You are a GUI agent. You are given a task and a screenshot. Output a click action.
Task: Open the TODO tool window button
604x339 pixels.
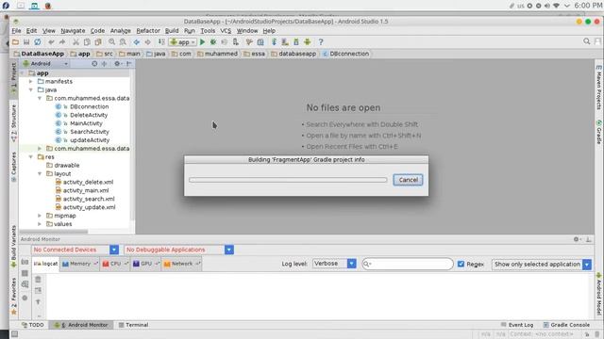[x=33, y=325]
